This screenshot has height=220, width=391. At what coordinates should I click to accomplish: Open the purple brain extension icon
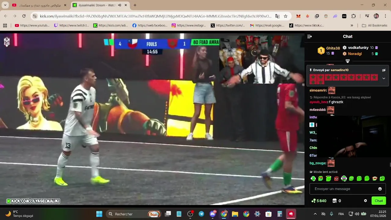pos(335,16)
